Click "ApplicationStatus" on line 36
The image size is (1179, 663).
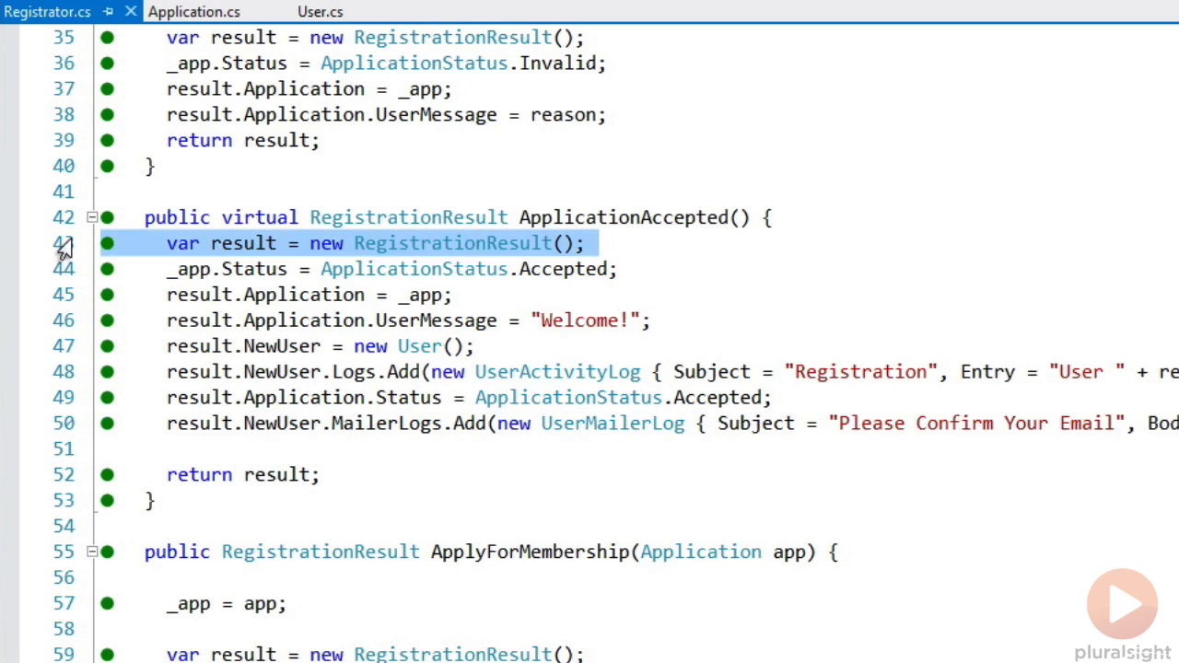pos(414,64)
